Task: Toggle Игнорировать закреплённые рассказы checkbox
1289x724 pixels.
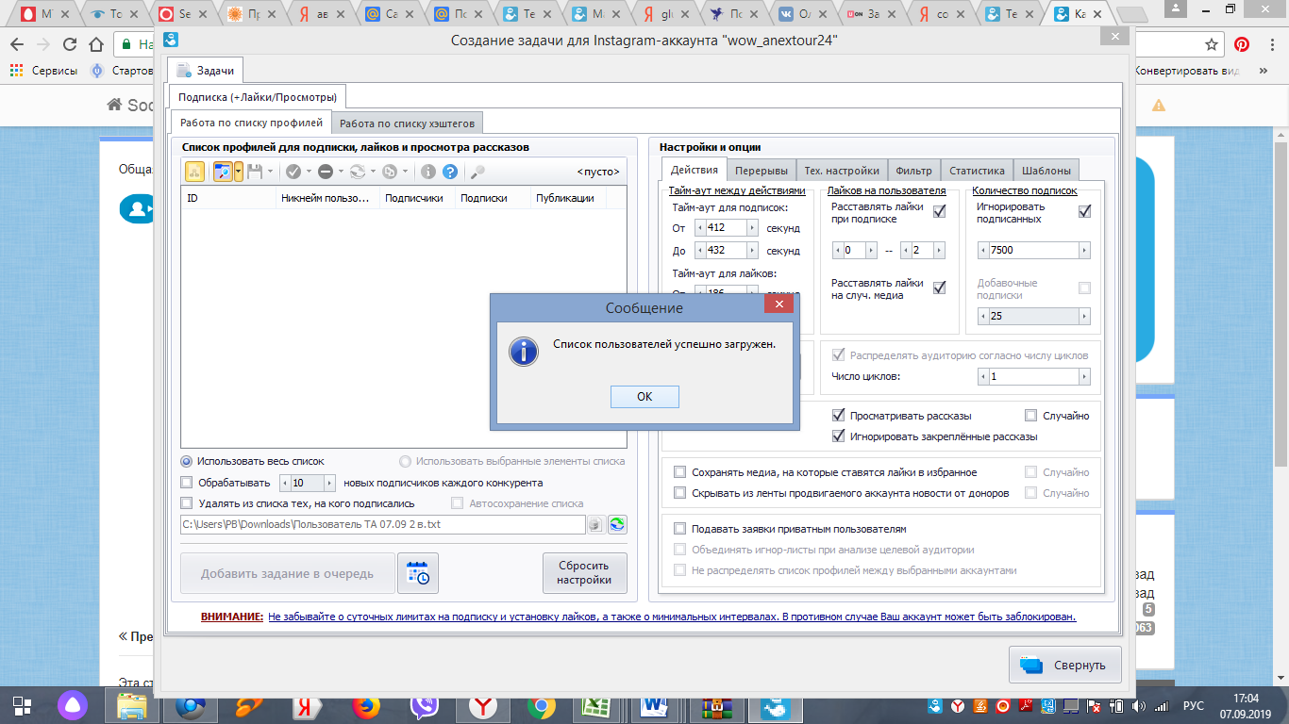Action: (838, 436)
